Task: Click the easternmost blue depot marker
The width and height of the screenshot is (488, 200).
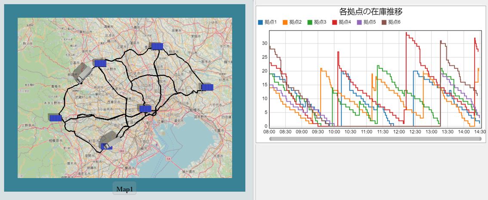Action: point(207,87)
